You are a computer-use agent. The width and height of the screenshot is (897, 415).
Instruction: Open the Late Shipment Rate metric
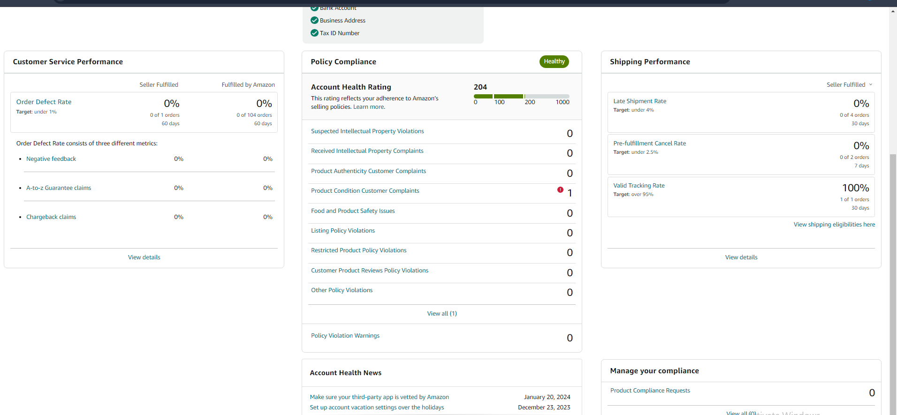pyautogui.click(x=640, y=101)
